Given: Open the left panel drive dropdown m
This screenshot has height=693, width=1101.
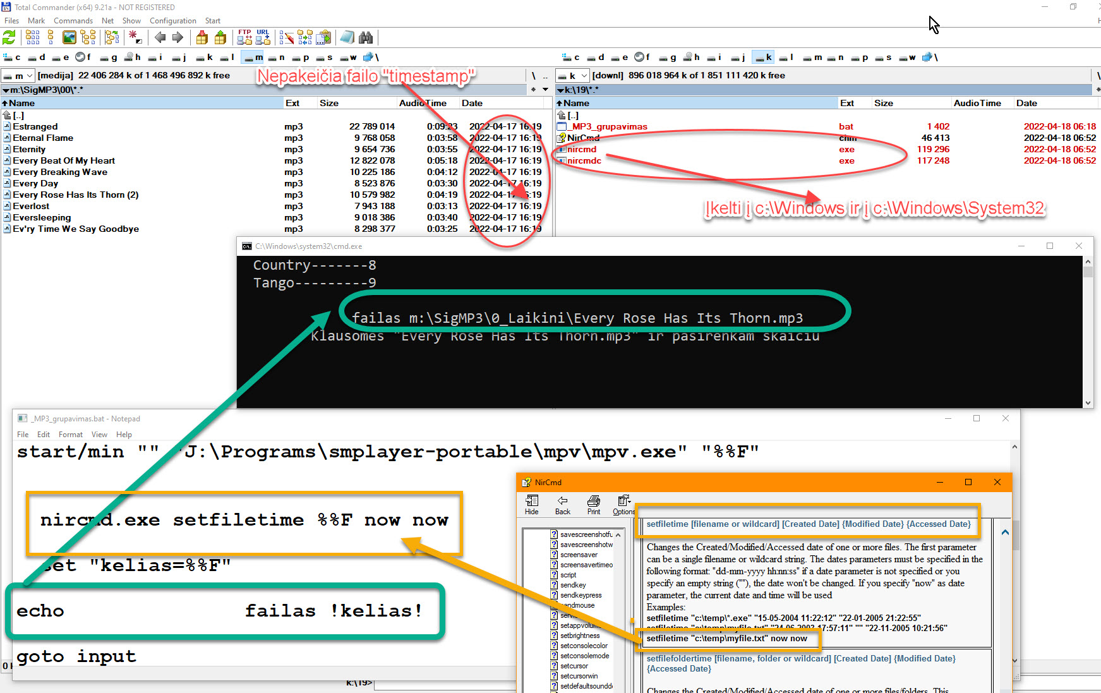Looking at the screenshot, I should pos(18,76).
